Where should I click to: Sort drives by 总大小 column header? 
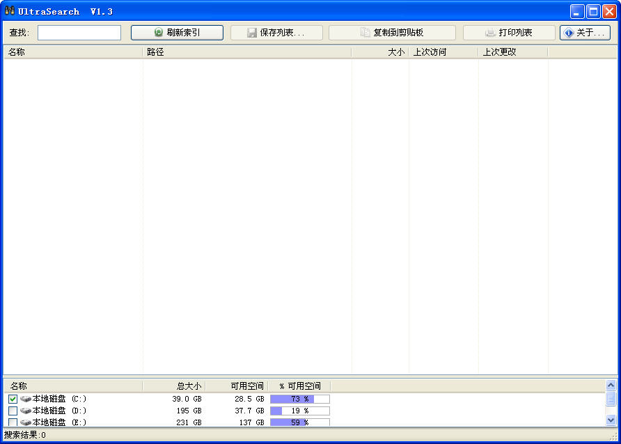(174, 386)
